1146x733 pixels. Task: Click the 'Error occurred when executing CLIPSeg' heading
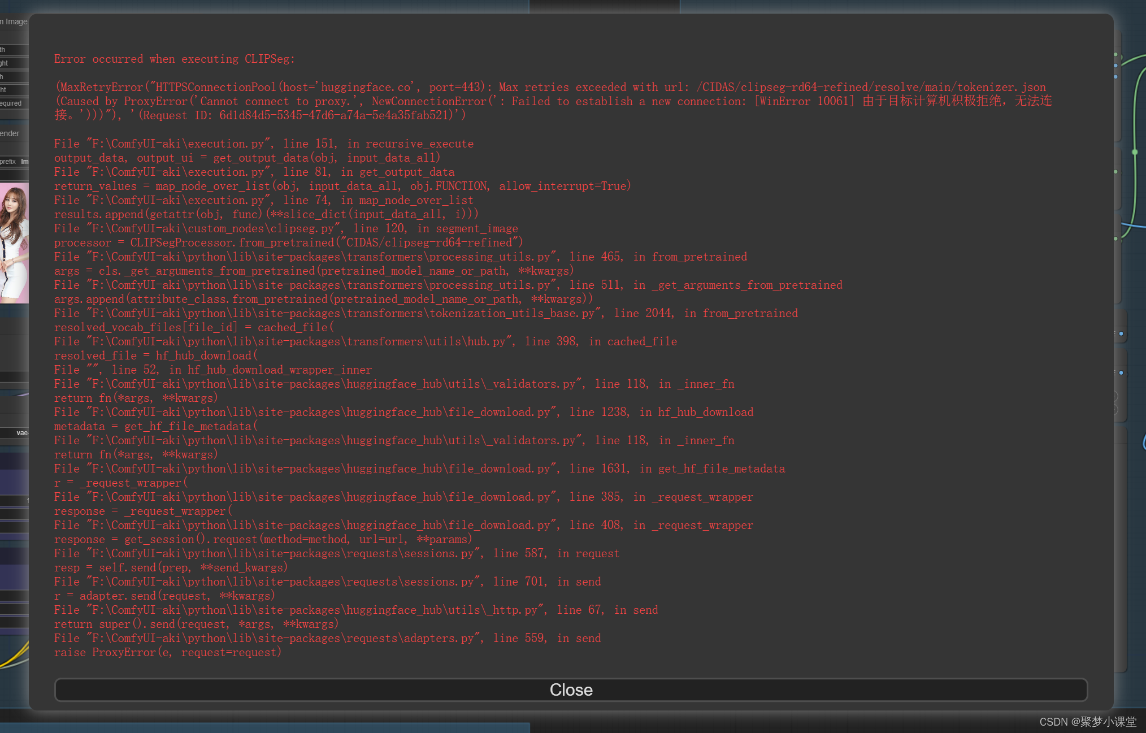174,59
